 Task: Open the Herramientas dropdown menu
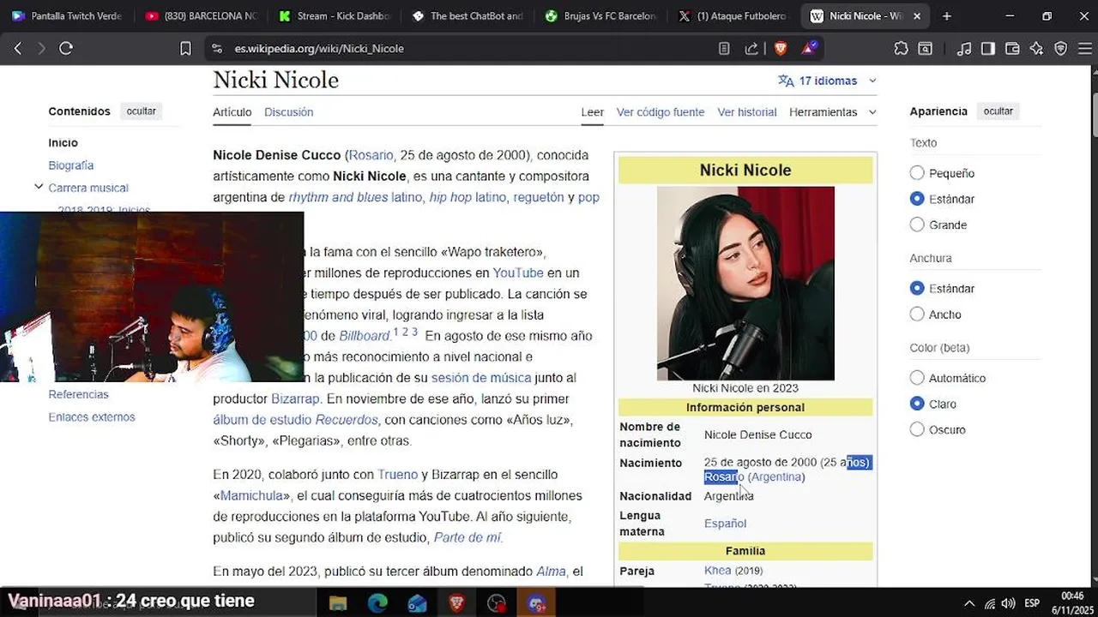[832, 112]
